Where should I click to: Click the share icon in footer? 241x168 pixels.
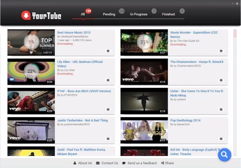pyautogui.click(x=162, y=163)
